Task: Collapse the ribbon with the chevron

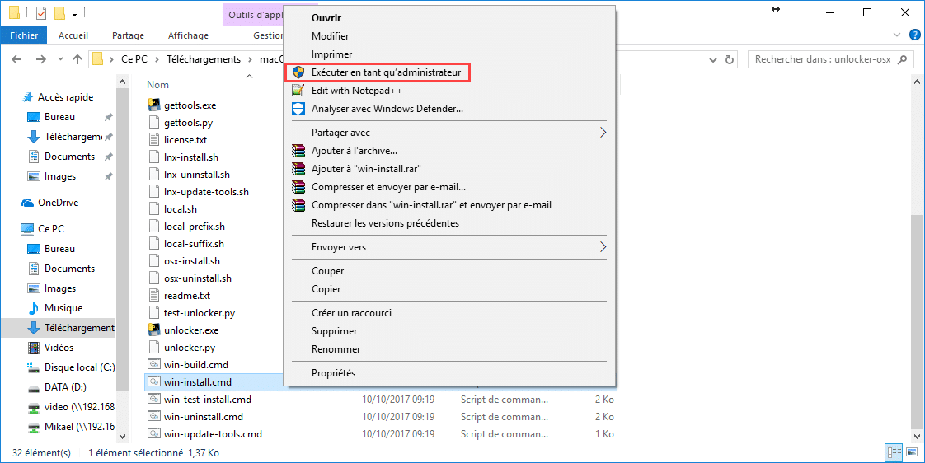Action: point(899,35)
